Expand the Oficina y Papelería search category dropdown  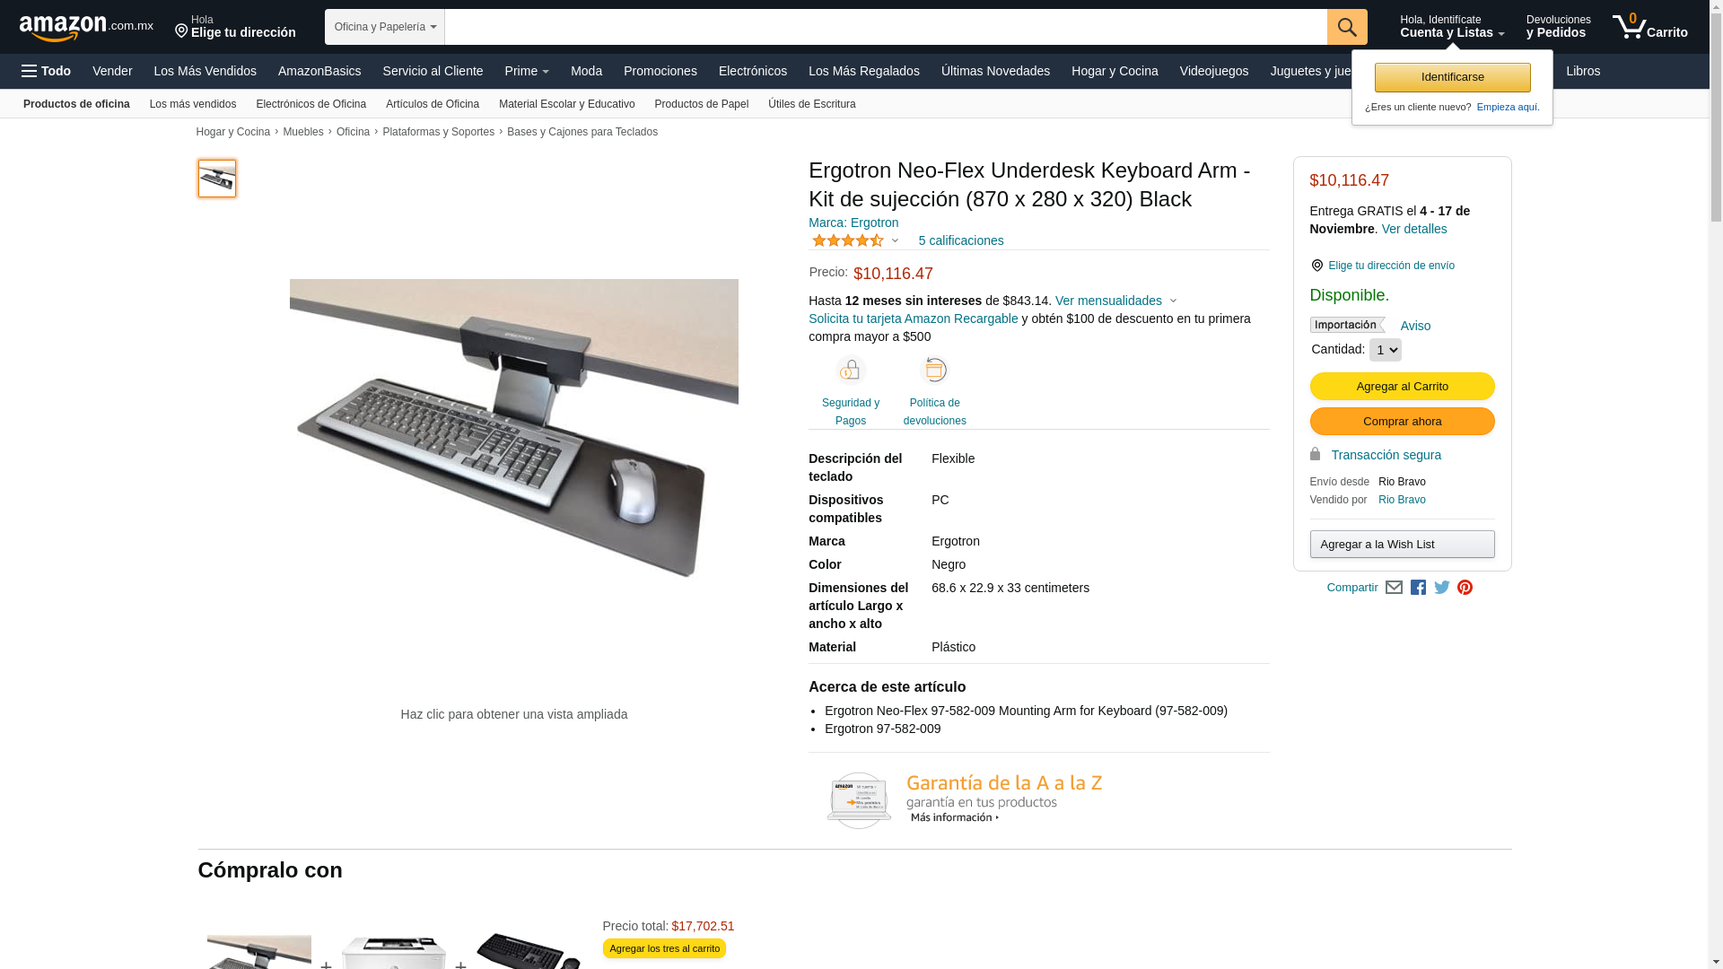[x=385, y=27]
